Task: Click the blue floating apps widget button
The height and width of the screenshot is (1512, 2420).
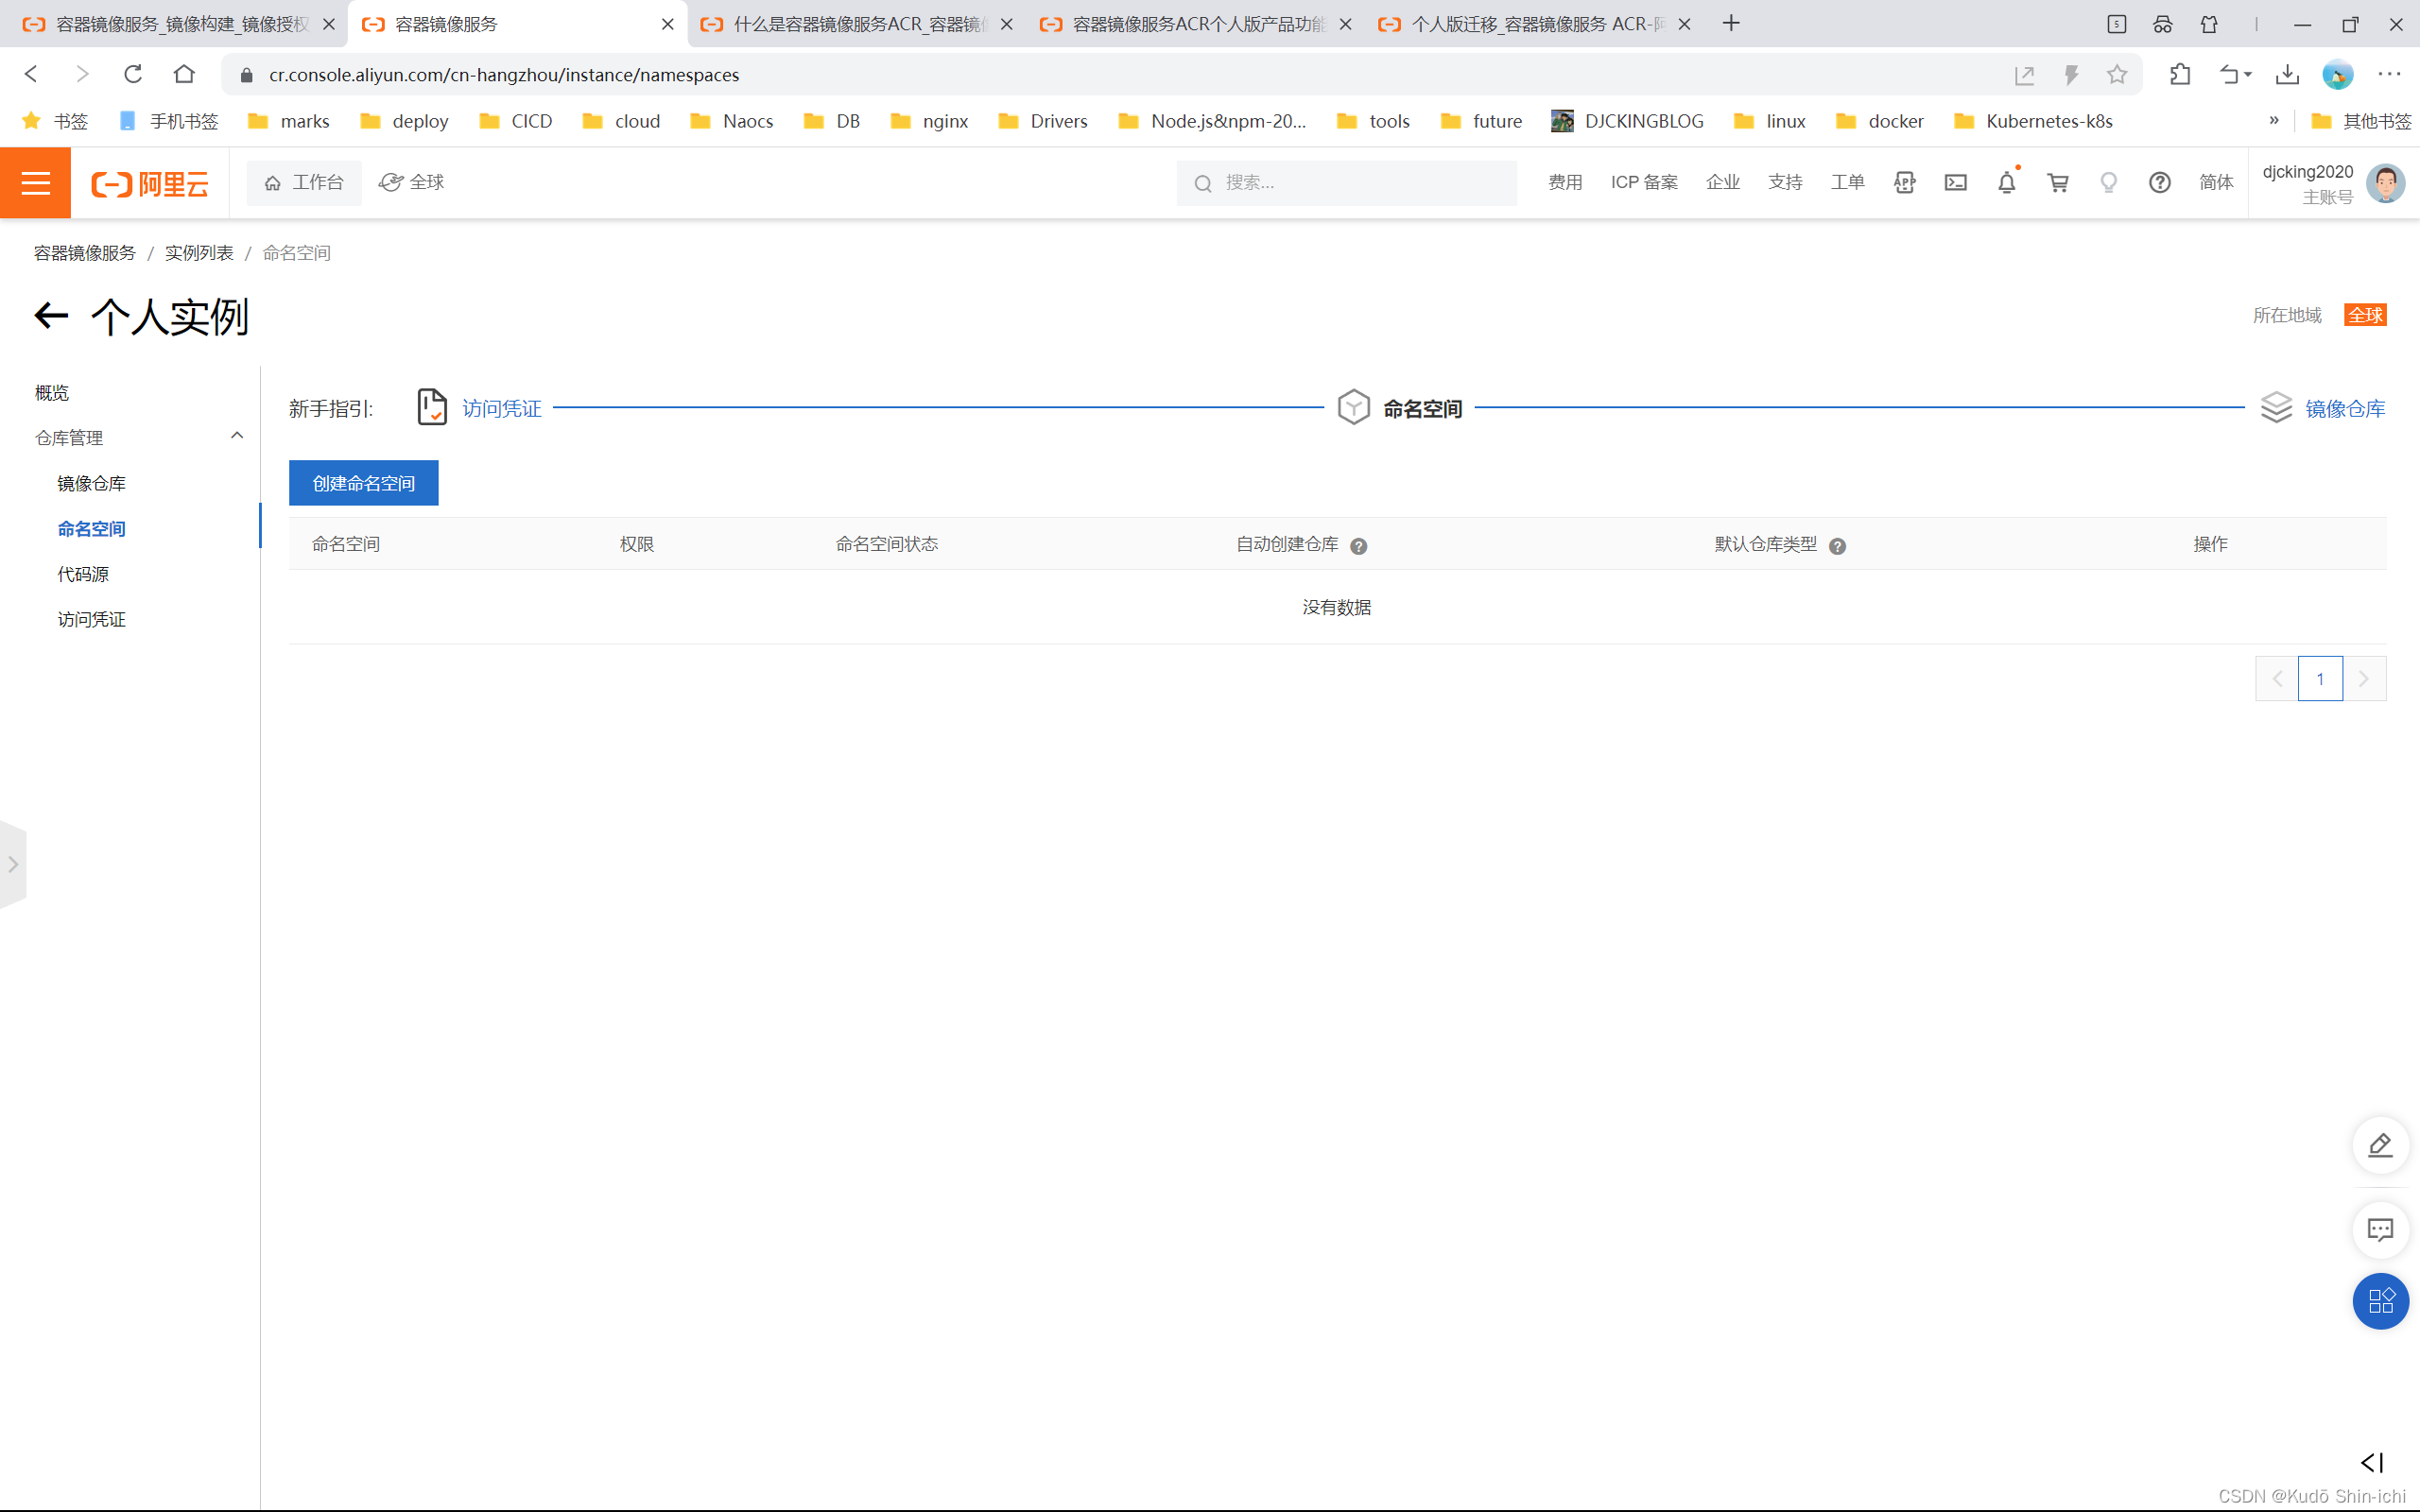Action: point(2380,1300)
